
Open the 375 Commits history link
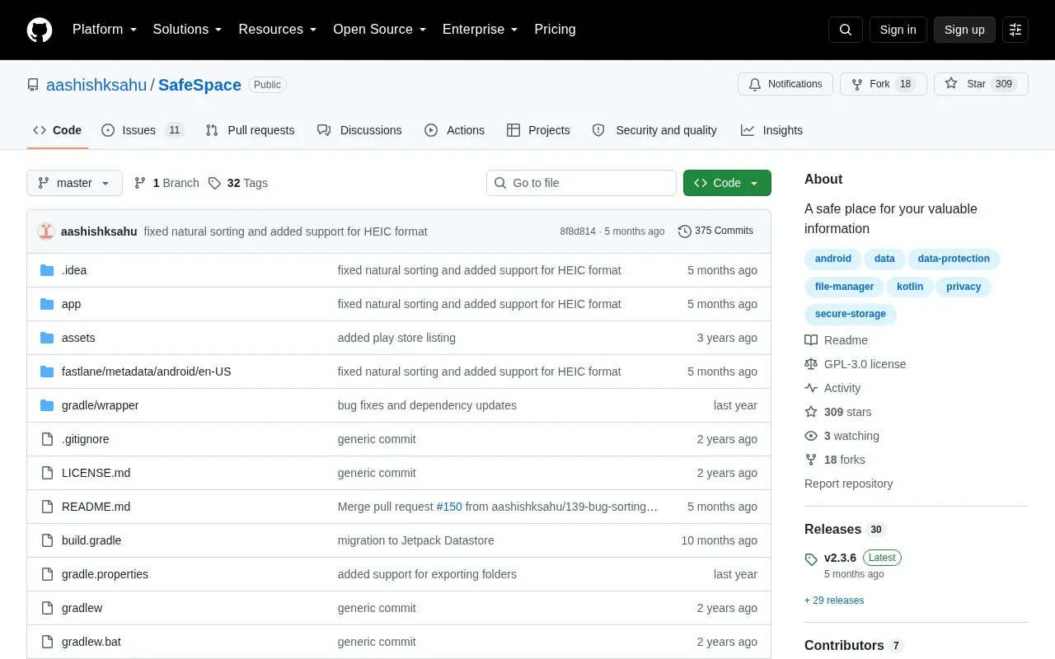point(715,231)
